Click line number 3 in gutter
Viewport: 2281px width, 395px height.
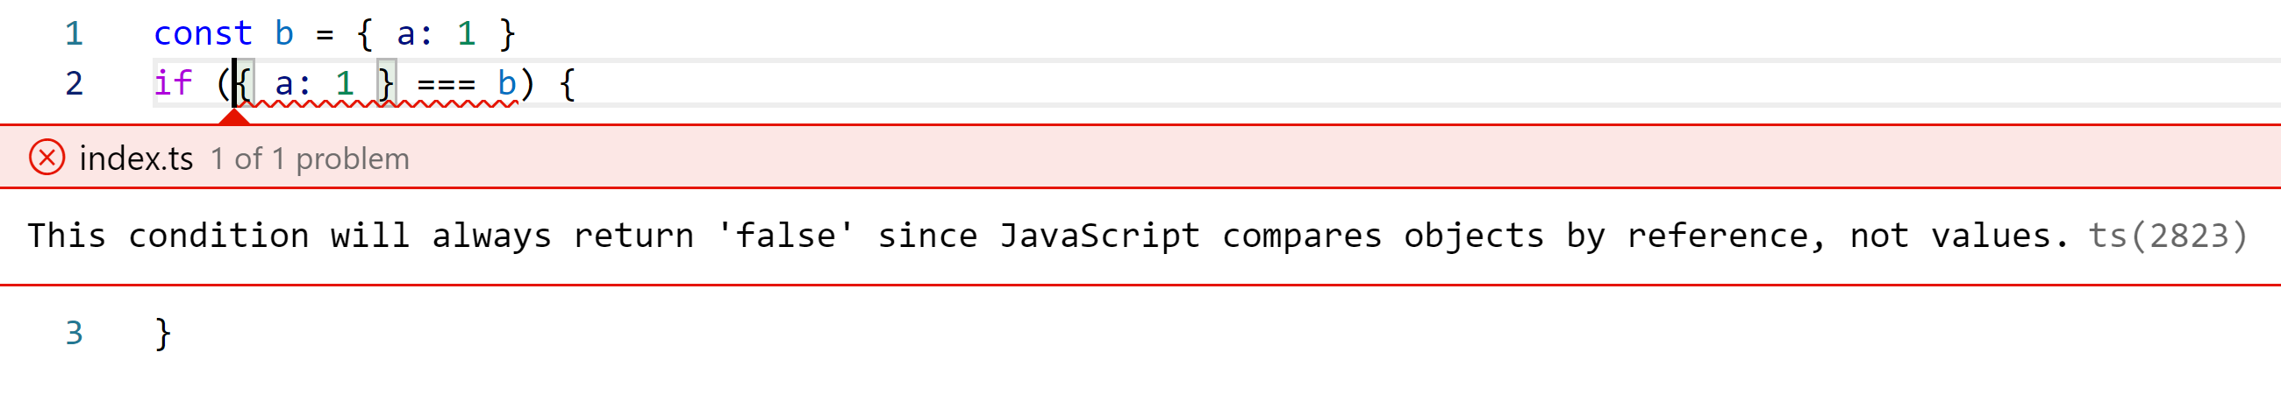click(75, 333)
